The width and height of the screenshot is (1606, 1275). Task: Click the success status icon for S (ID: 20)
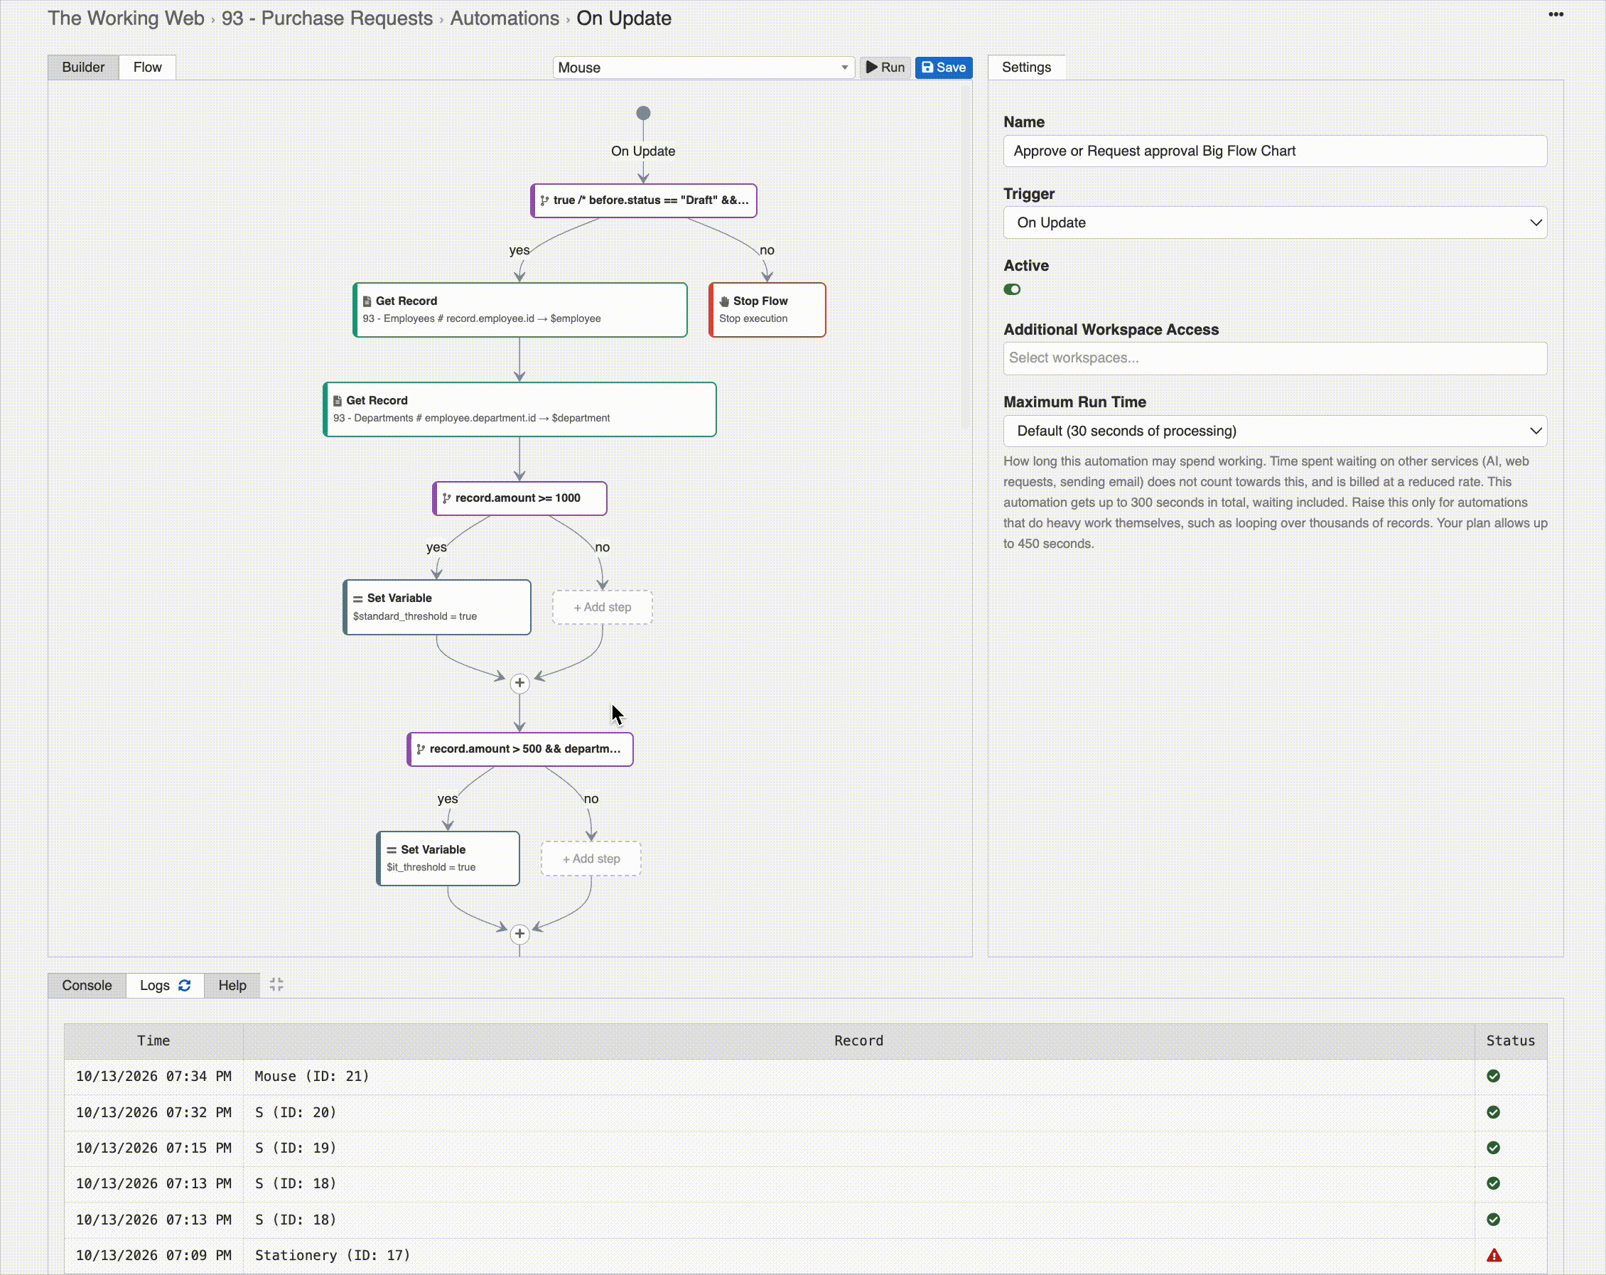click(1493, 1112)
